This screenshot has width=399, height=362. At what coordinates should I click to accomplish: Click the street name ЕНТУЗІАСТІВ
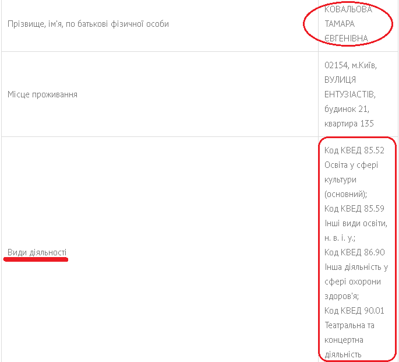(350, 94)
